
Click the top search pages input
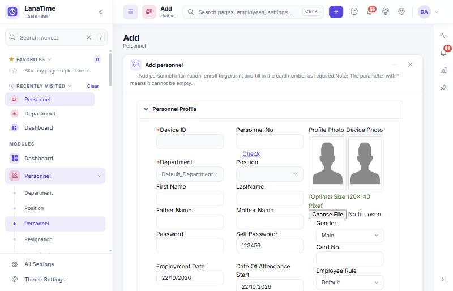point(253,12)
